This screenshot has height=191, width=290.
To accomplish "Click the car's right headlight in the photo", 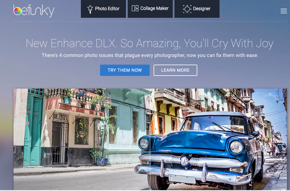I will tap(236, 147).
